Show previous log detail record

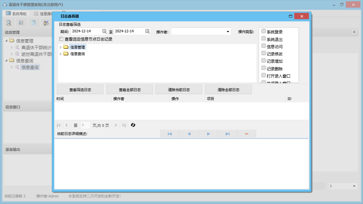click(x=189, y=134)
